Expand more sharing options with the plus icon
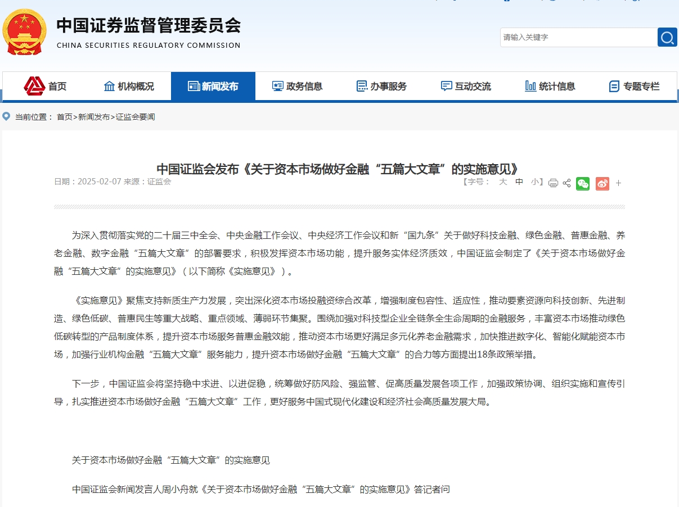 pyautogui.click(x=618, y=183)
